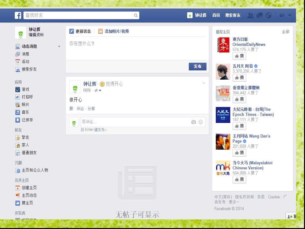This screenshot has height=229, width=305.
Task: Like the 香港獨立媒體網 page
Action: coord(239,99)
